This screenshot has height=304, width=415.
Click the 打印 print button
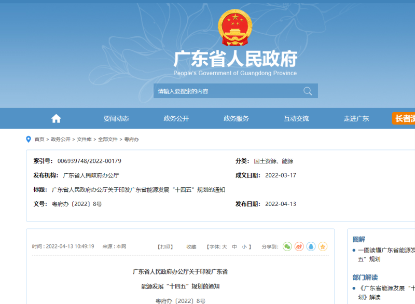click(x=165, y=247)
